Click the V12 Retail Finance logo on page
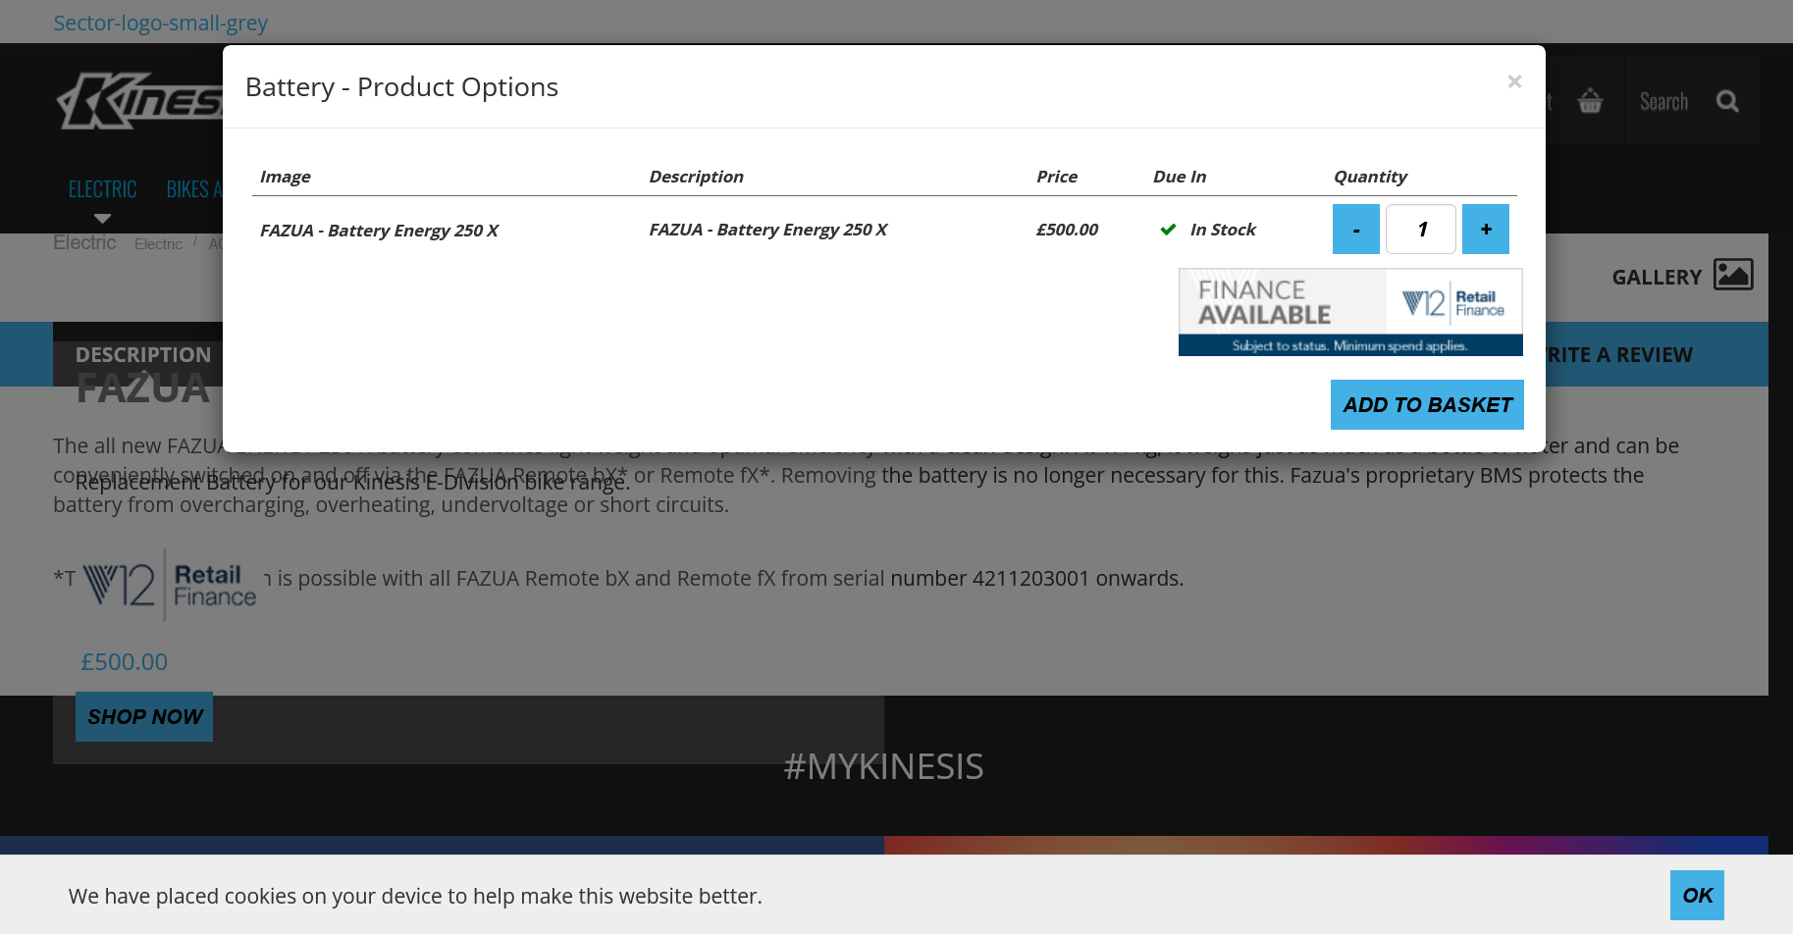Screen dimensions: 1793x934 pyautogui.click(x=169, y=585)
